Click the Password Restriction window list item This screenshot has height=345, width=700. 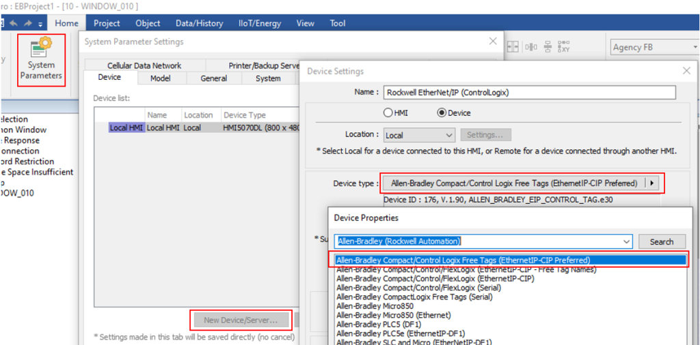click(x=27, y=161)
